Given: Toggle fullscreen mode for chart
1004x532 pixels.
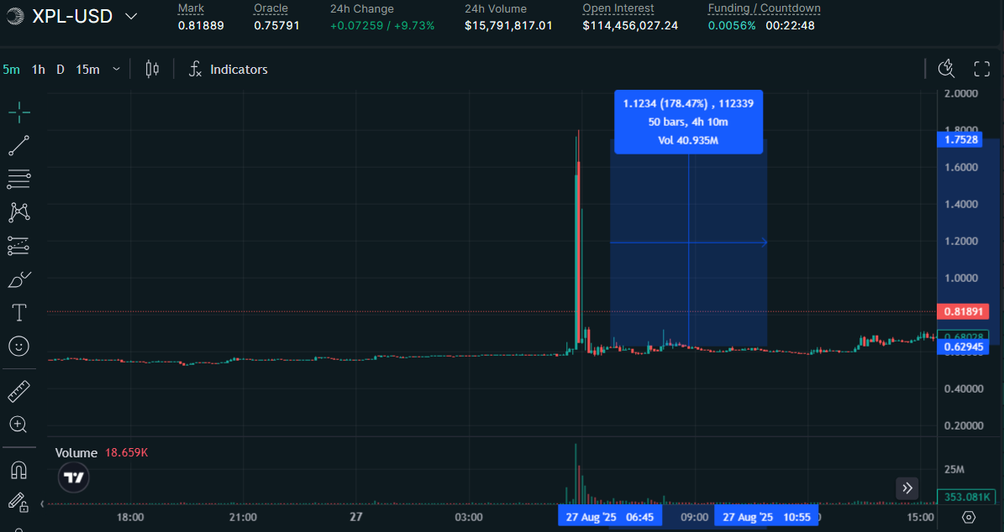Looking at the screenshot, I should point(981,69).
